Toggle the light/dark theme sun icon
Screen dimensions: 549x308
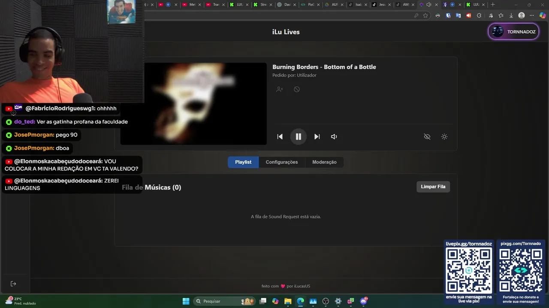444,136
